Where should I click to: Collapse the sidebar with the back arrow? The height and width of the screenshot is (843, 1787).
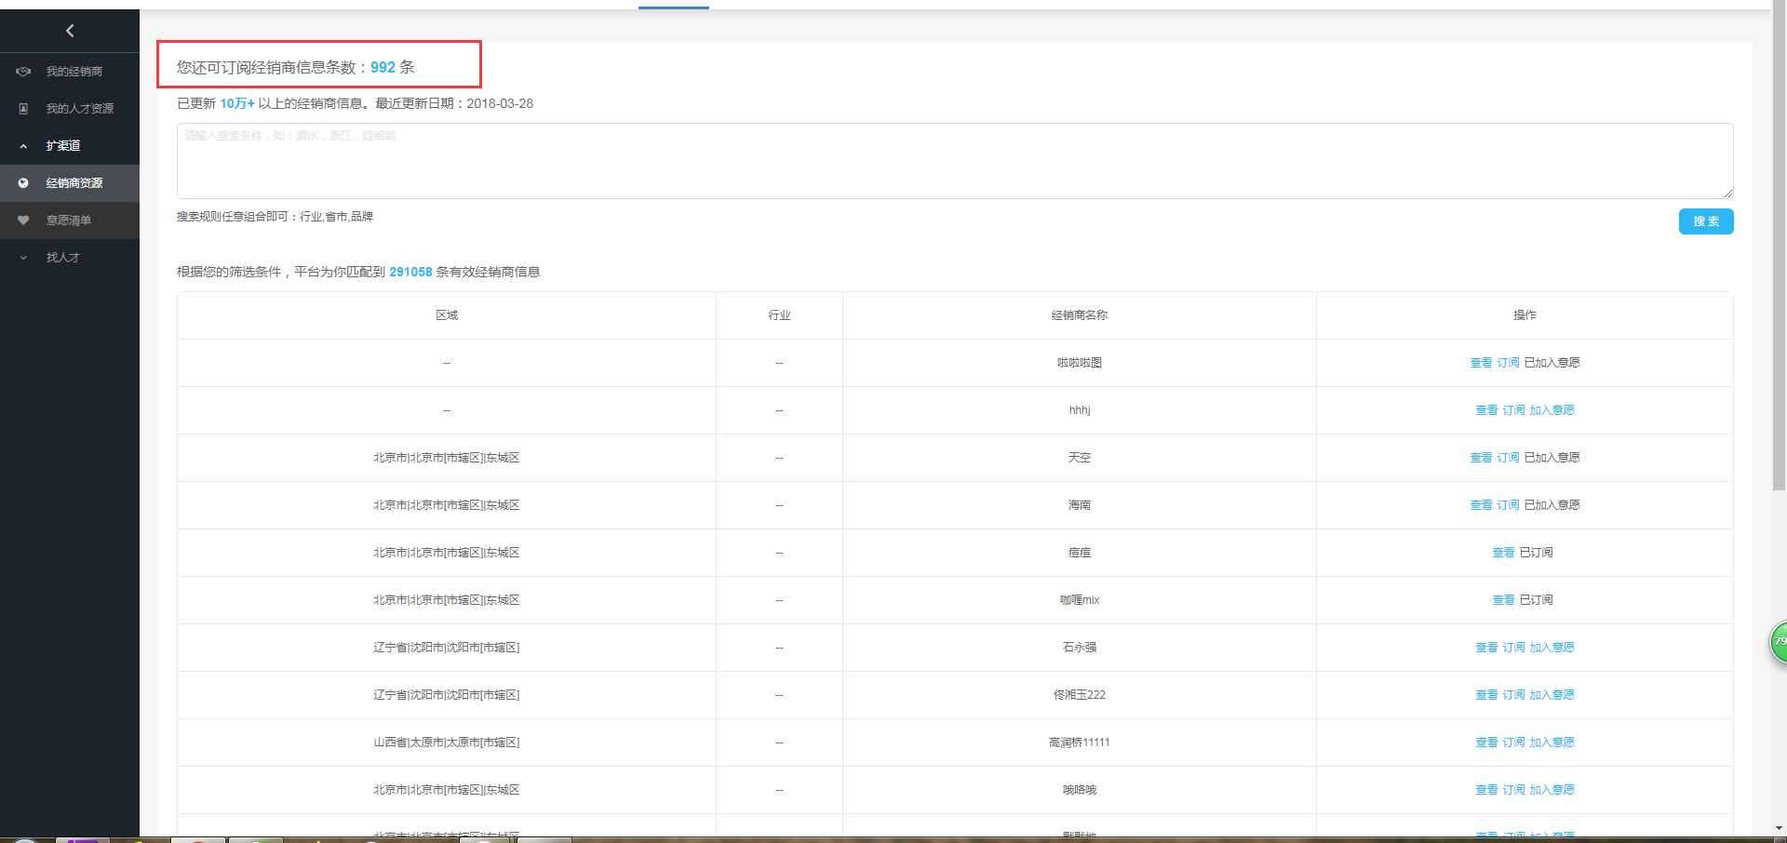coord(70,31)
